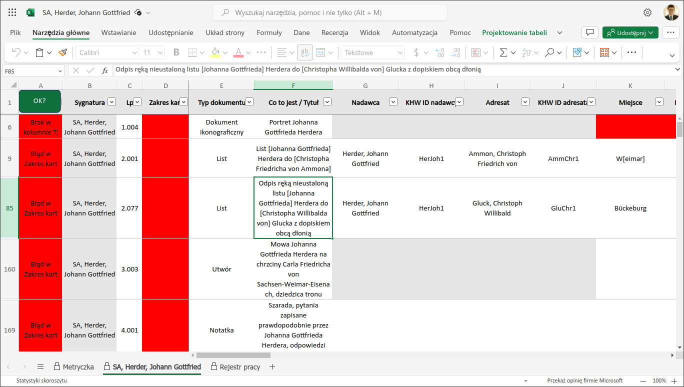Expand the Sygnatura column filter dropdown
Viewport: 684px width, 387px height.
click(x=111, y=102)
